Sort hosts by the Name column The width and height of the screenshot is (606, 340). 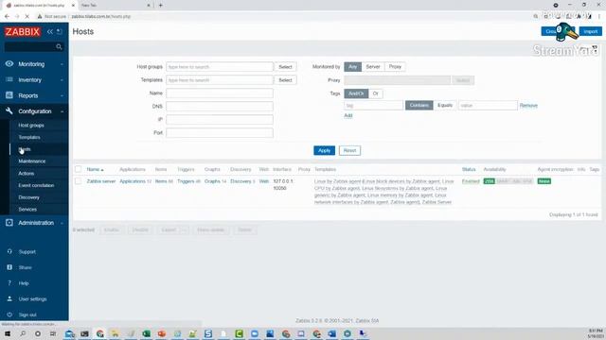(95, 169)
